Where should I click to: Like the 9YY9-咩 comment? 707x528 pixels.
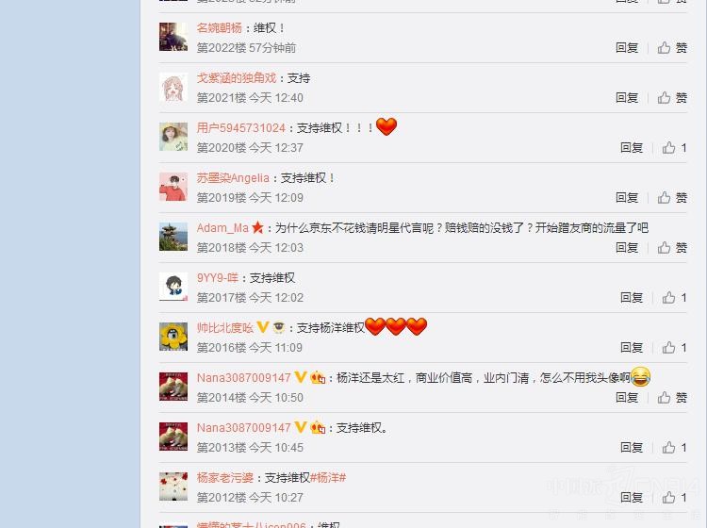675,298
